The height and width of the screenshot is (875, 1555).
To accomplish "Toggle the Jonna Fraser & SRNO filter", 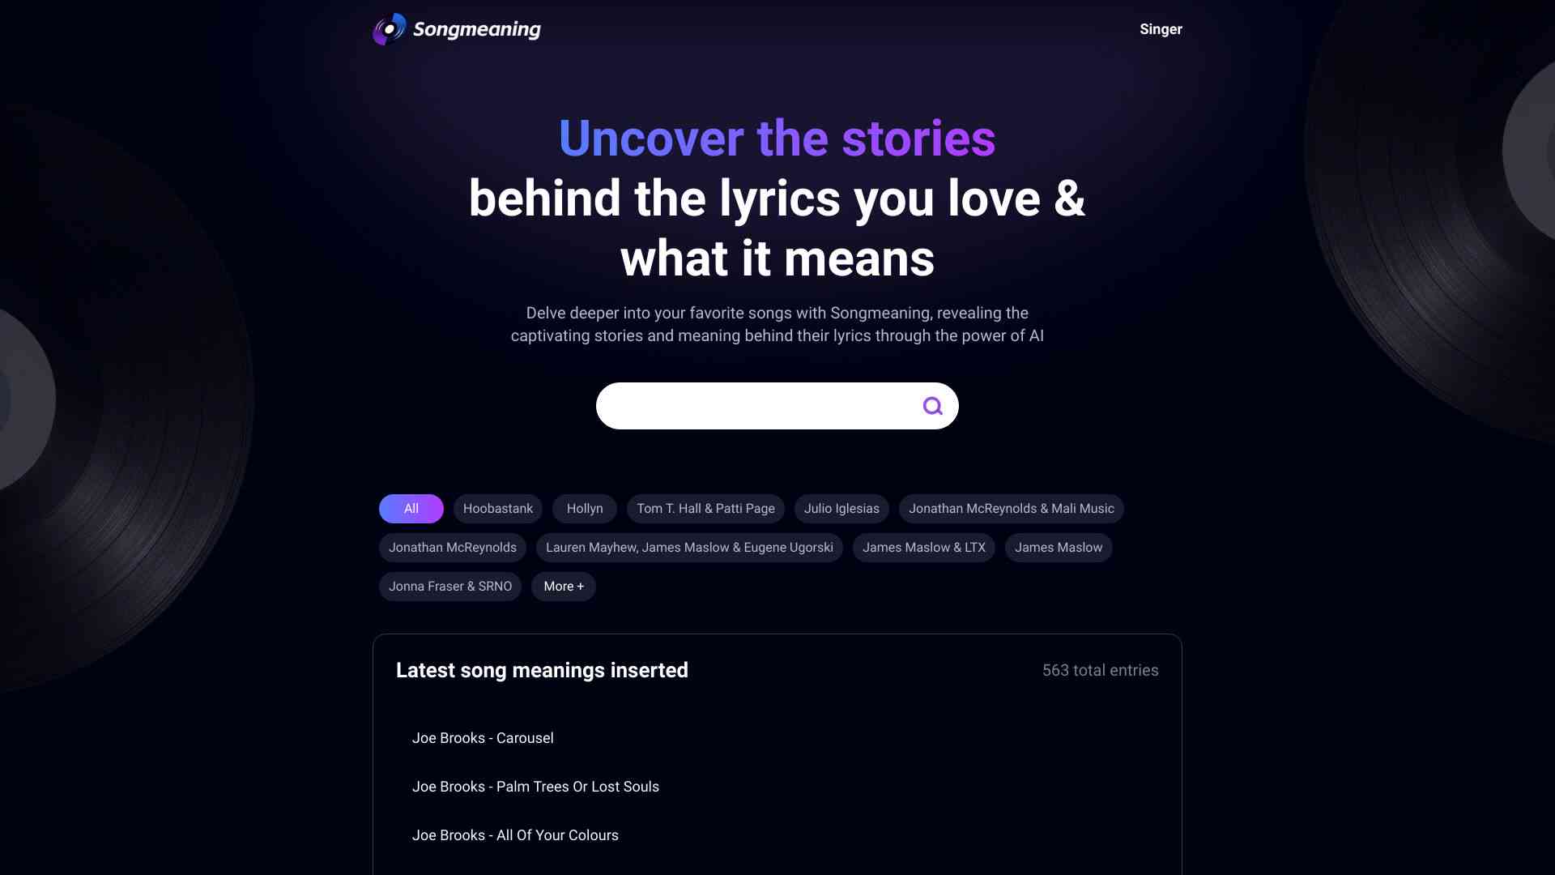I will point(449,587).
